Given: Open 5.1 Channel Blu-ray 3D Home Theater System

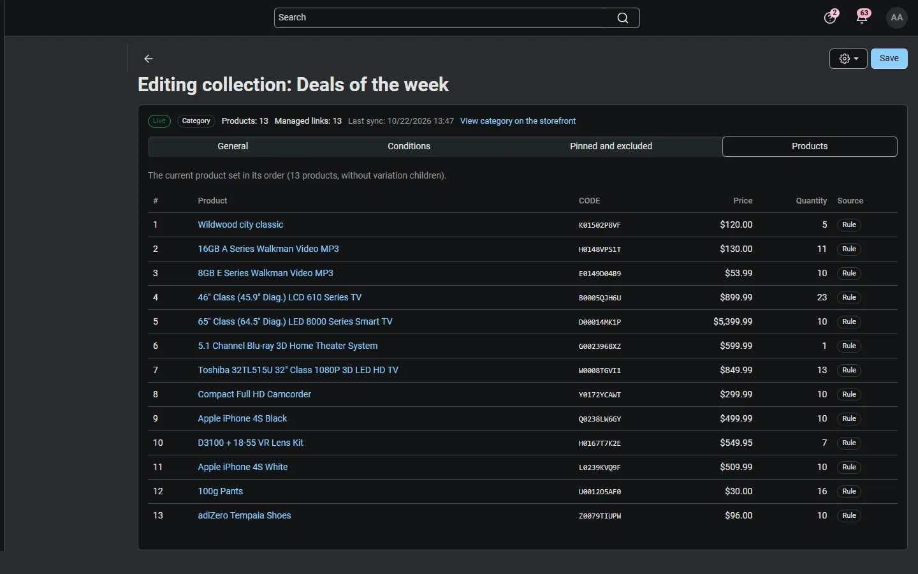Looking at the screenshot, I should point(288,346).
